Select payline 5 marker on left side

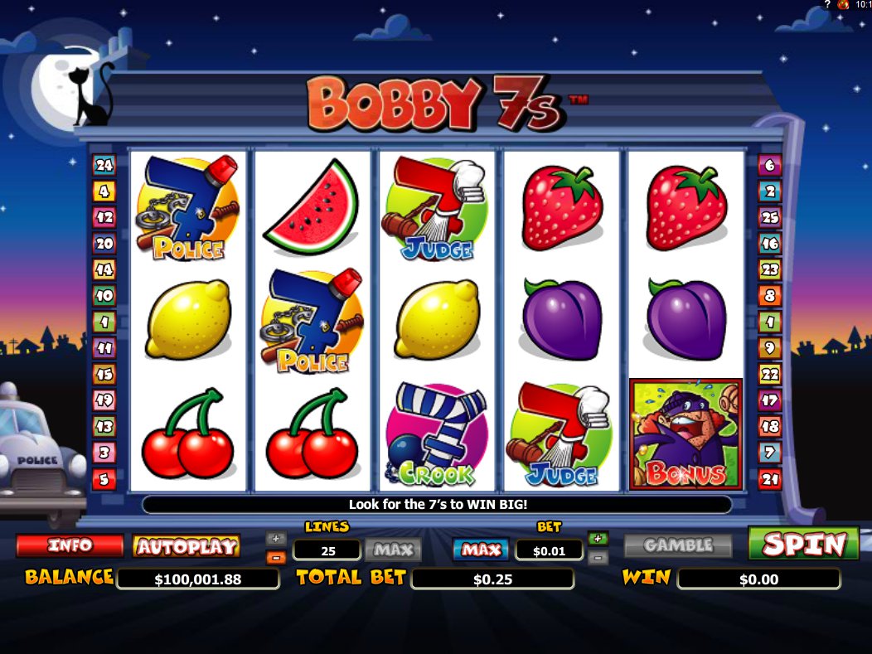coord(104,478)
